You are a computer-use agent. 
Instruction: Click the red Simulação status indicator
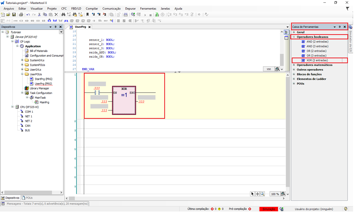click(x=269, y=209)
